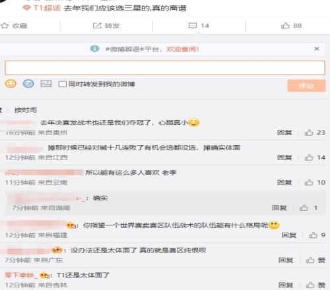Attach a picture using the image icon
Image resolution: width=330 pixels, height=290 pixels.
pos(46,84)
